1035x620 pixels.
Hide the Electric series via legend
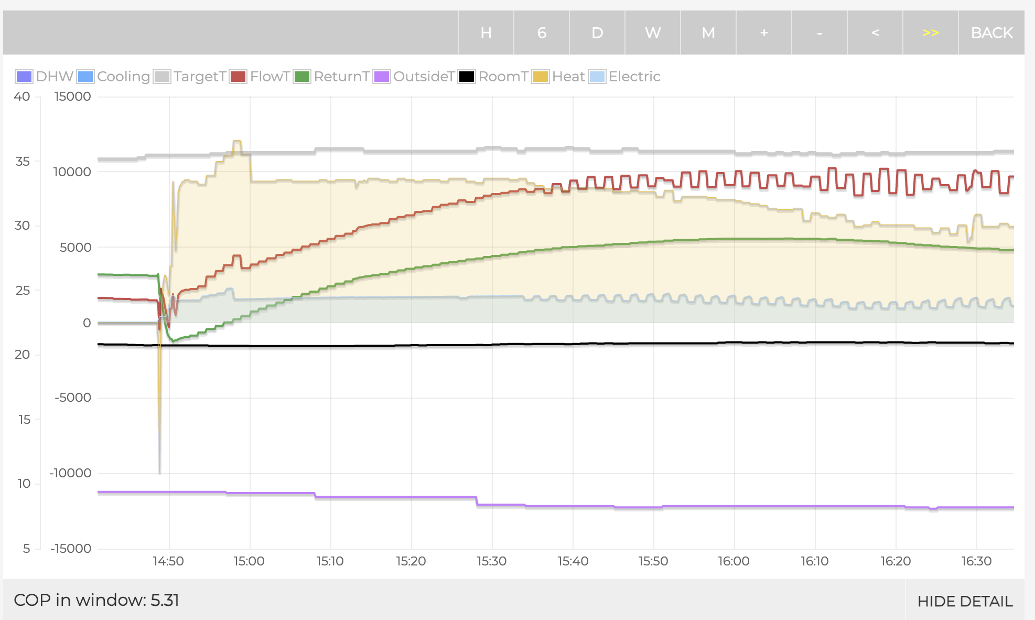pos(597,77)
